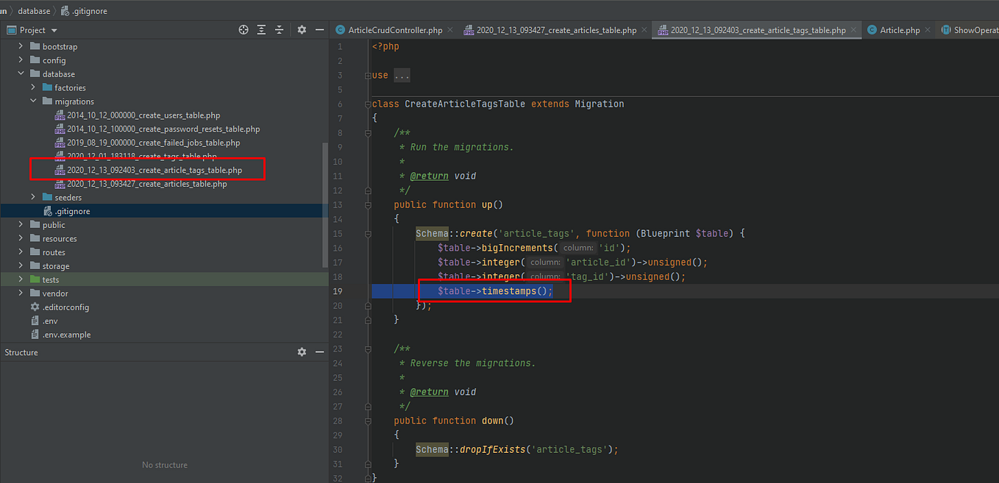999x483 pixels.
Task: Expand the seeders folder
Action: pos(34,197)
